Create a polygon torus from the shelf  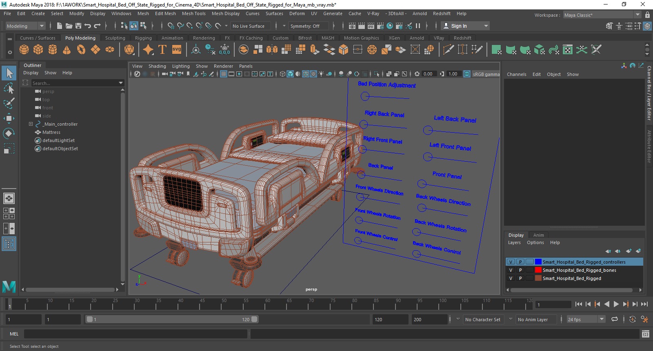coord(81,50)
